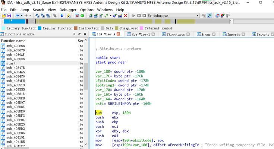Image resolution: width=274 pixels, height=149 pixels.
Task: Close the Imports tab
Action: 243,34
